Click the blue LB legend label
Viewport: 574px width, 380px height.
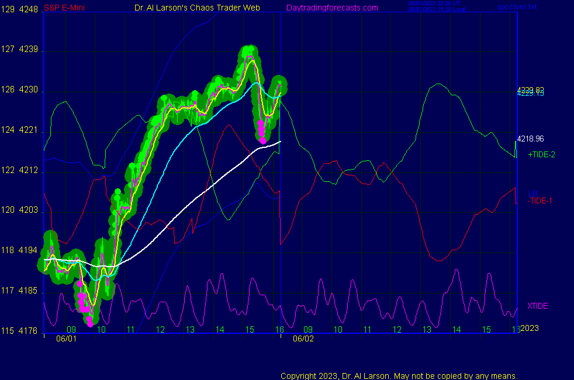[532, 194]
